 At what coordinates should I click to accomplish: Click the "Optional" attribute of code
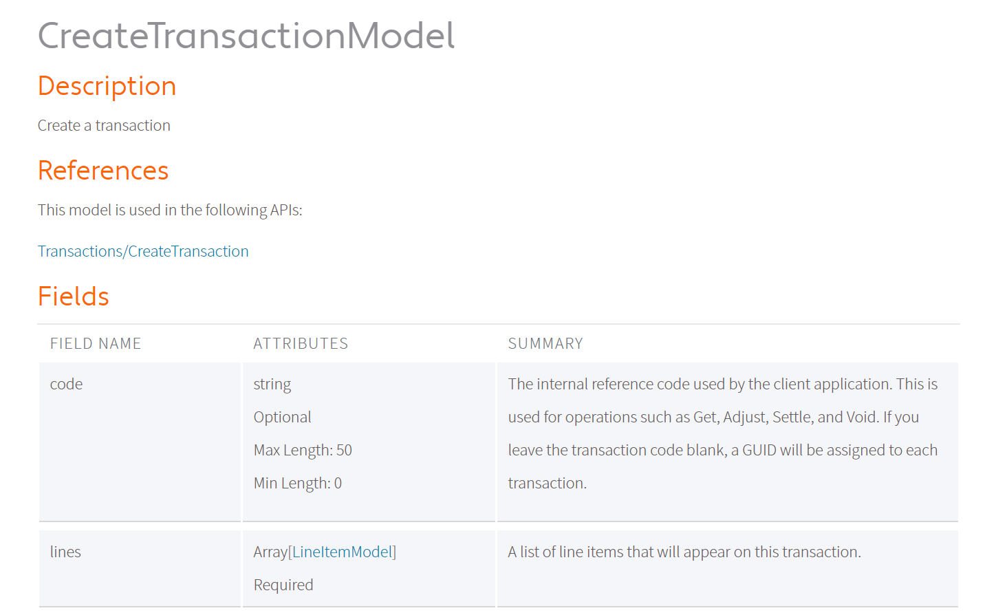point(283,418)
